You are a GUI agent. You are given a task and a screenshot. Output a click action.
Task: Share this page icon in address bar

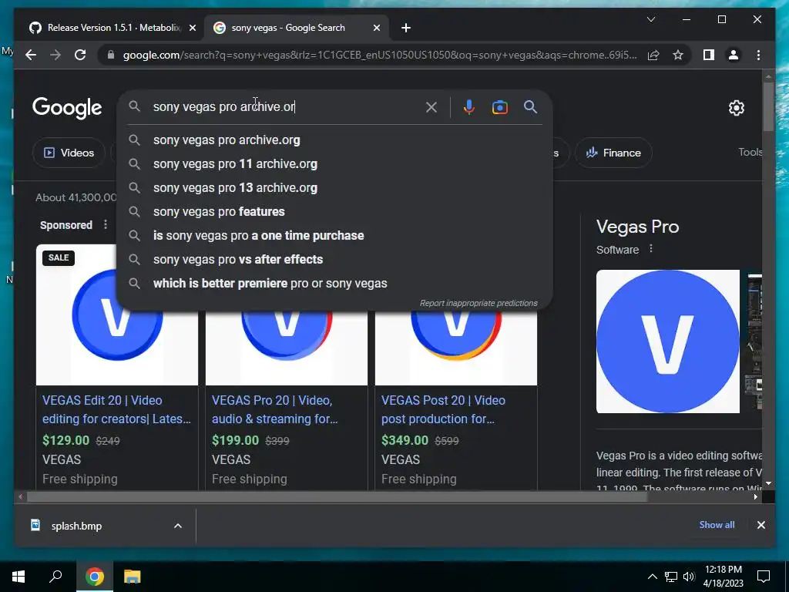point(653,55)
